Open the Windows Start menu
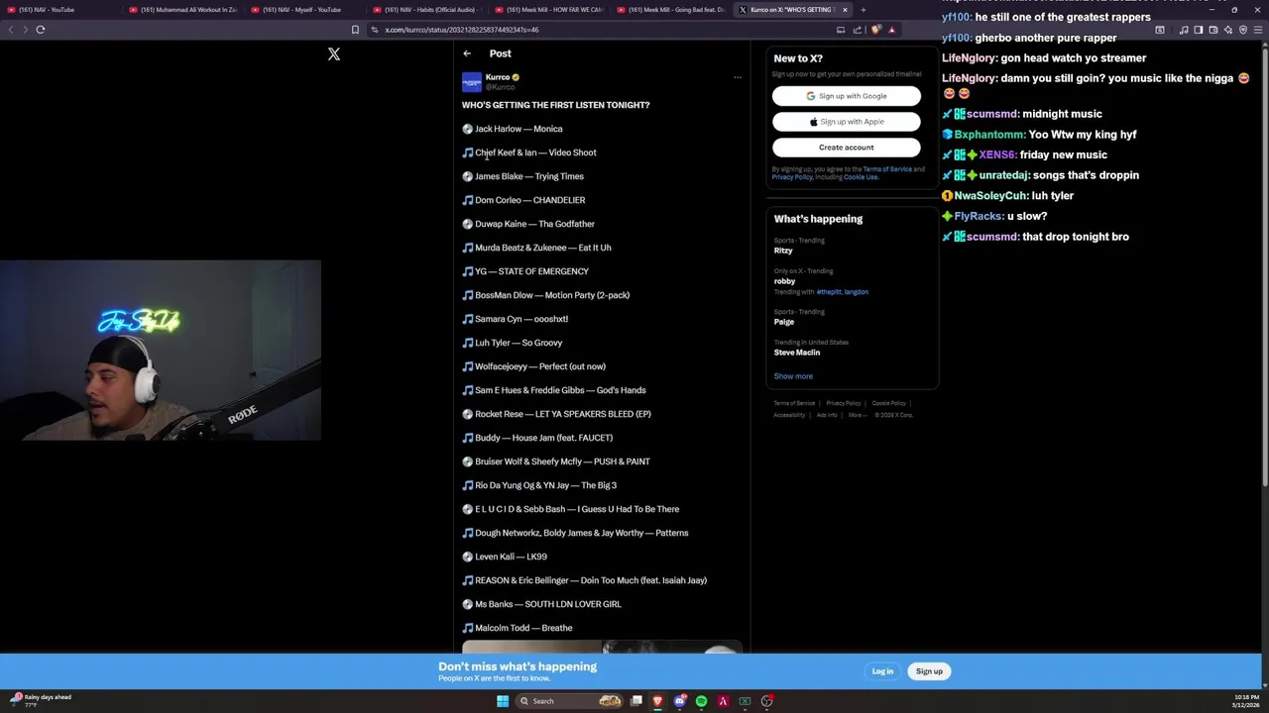1269x713 pixels. point(503,701)
